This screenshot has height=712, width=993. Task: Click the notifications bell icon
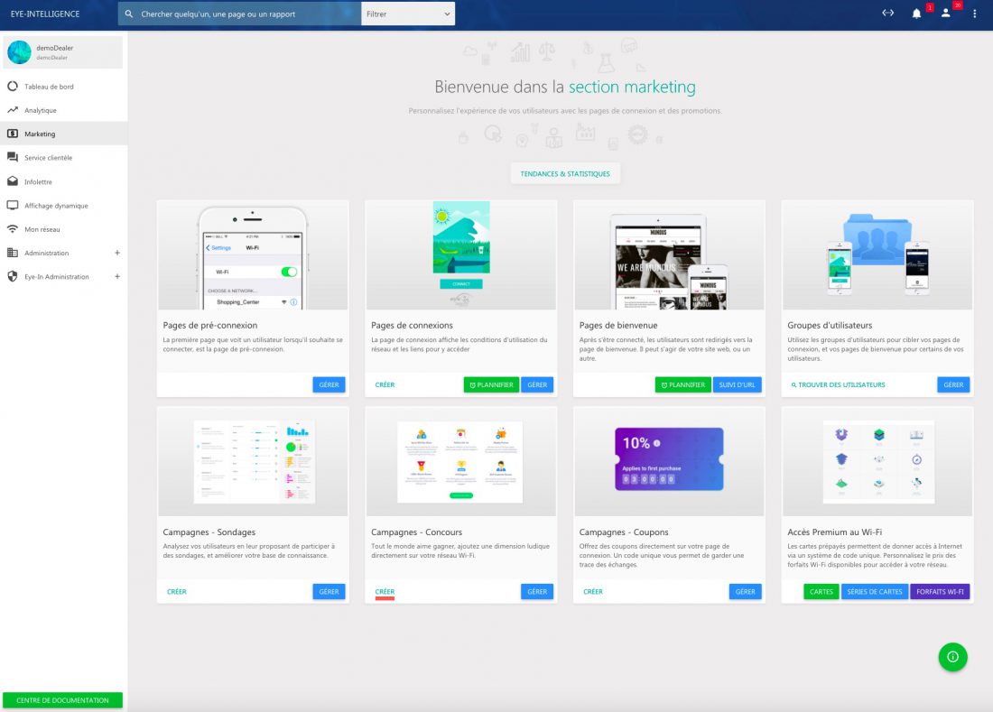click(x=916, y=14)
